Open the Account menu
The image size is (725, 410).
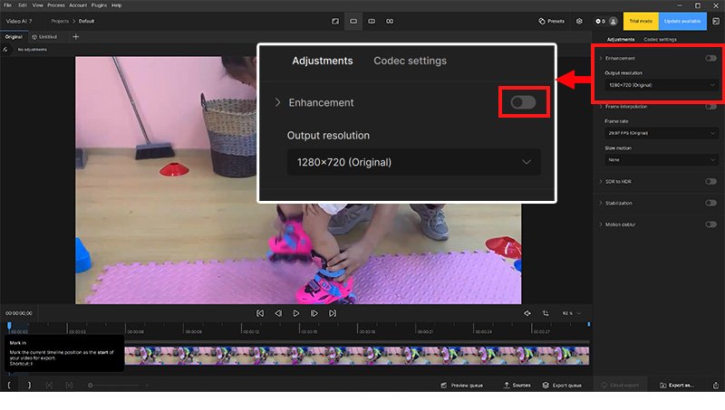coord(78,5)
